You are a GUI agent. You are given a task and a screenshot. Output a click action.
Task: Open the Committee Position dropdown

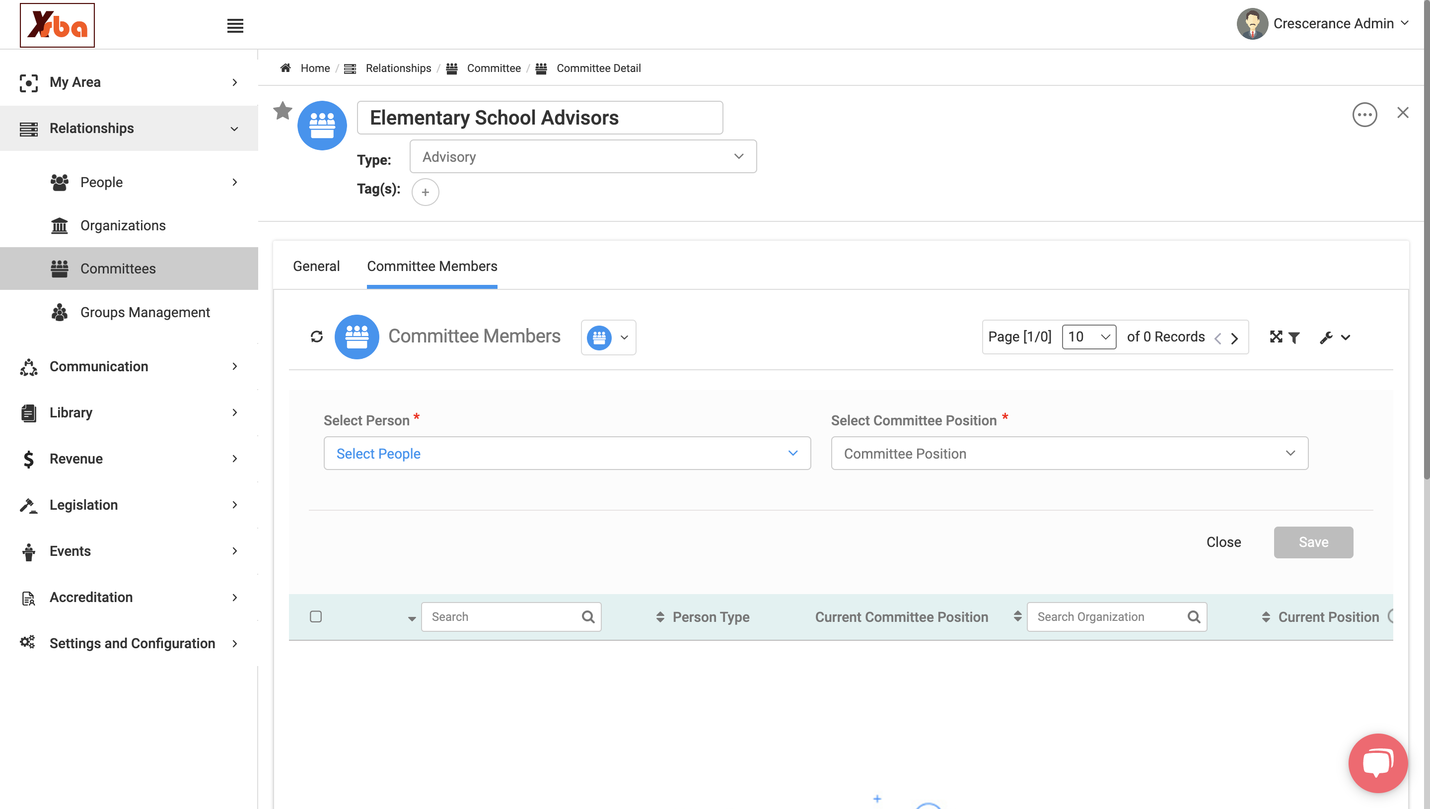click(1070, 454)
